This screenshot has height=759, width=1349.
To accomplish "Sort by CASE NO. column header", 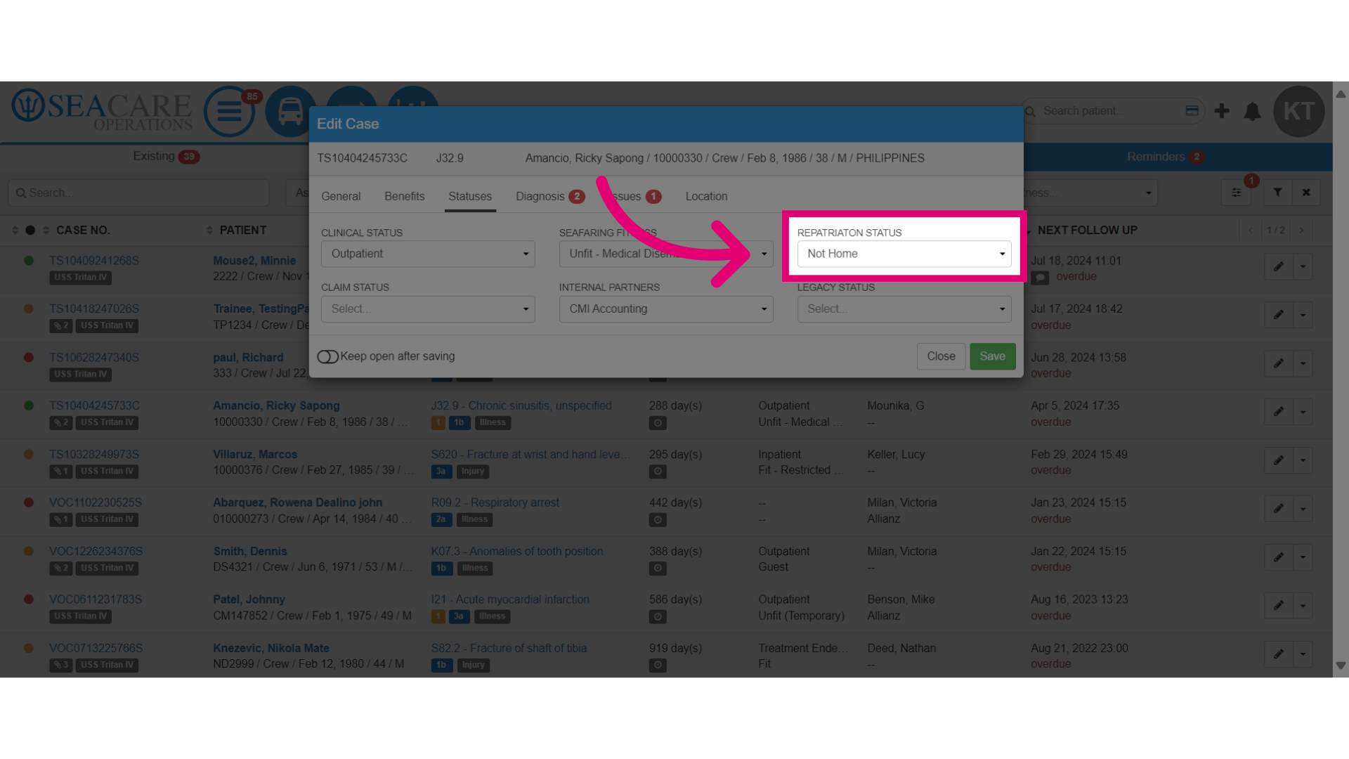I will coord(83,231).
